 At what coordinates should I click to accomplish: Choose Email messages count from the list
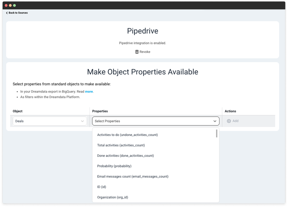tap(132, 176)
